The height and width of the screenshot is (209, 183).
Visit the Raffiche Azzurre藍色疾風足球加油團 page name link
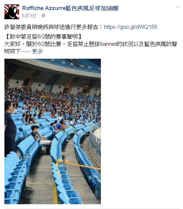click(70, 8)
